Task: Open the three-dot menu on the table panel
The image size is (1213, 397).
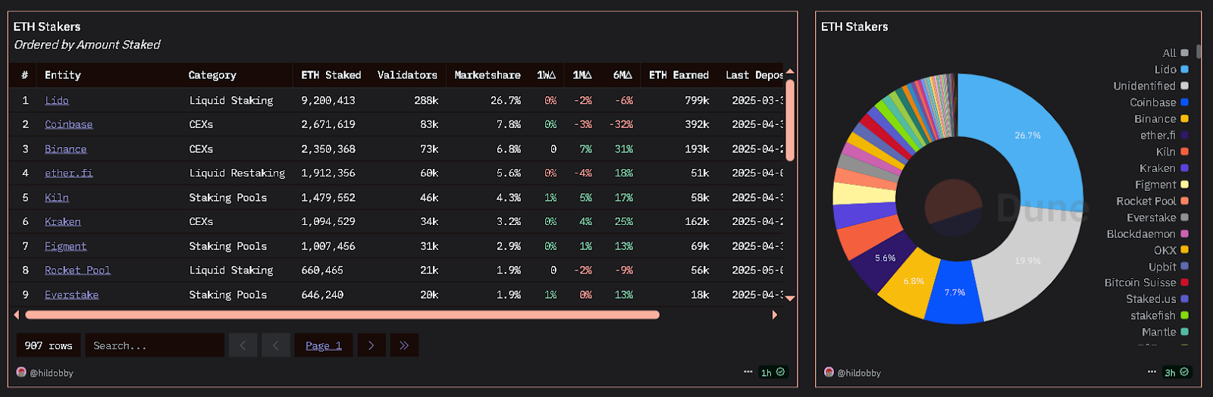Action: pos(748,372)
